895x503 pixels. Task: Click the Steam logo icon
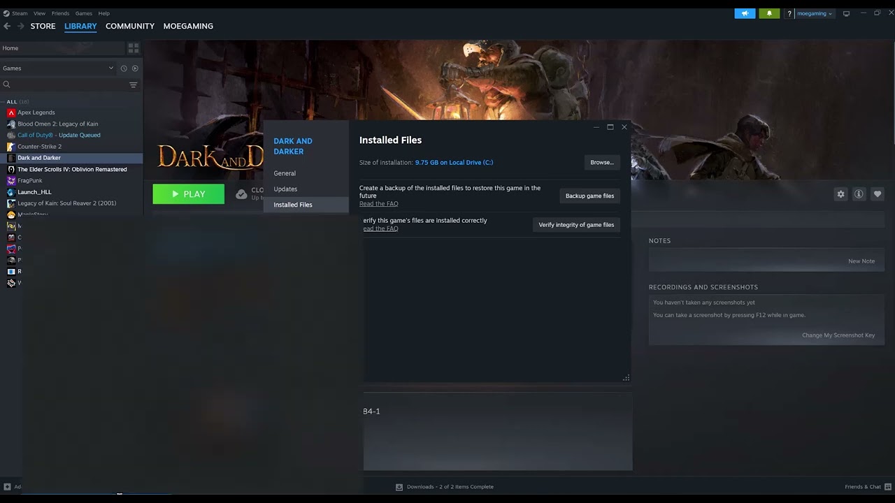pyautogui.click(x=6, y=13)
